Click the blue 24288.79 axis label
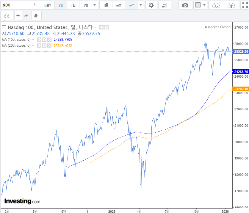249x213 pixels. (241, 72)
